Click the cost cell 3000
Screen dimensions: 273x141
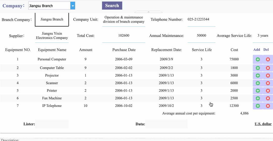click(x=234, y=76)
